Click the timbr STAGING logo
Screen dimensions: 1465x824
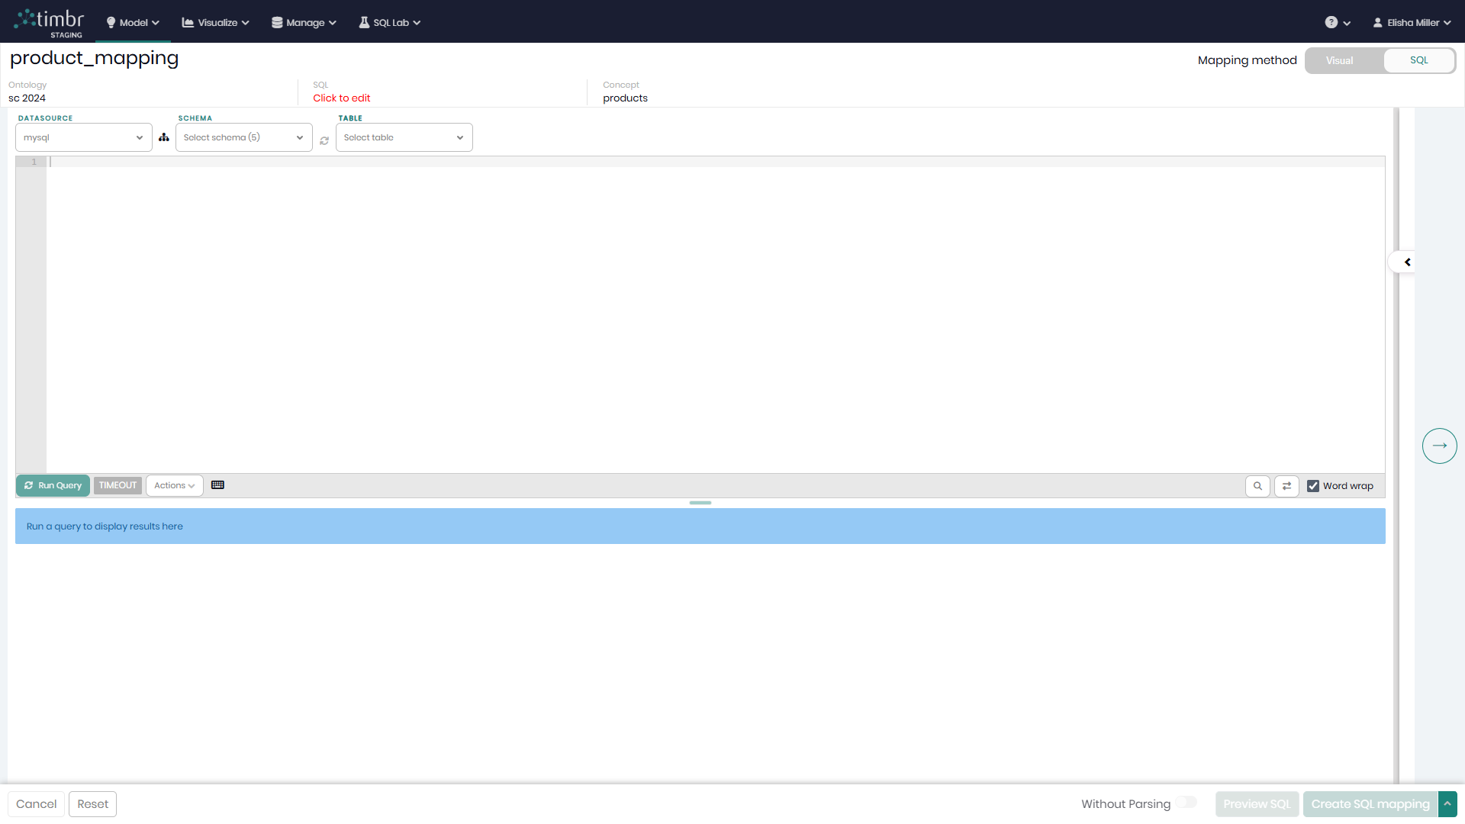point(49,21)
